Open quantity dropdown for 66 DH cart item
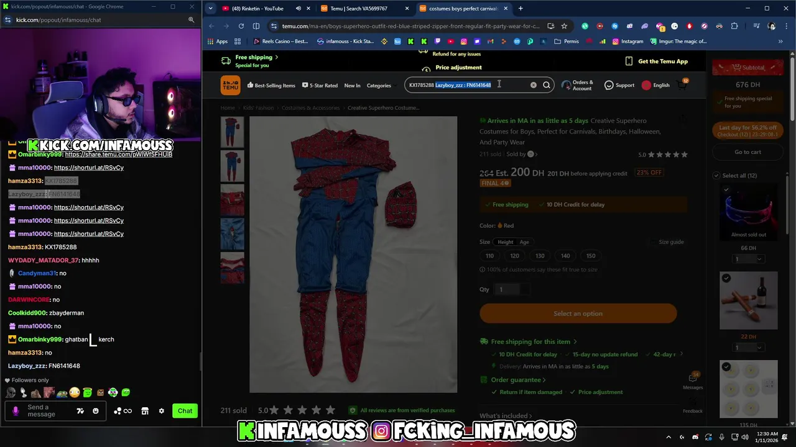The image size is (796, 447). coord(748,259)
